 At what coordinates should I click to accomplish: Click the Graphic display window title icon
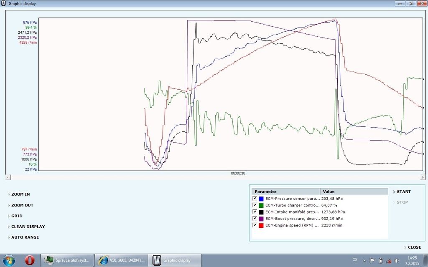[x=3, y=3]
